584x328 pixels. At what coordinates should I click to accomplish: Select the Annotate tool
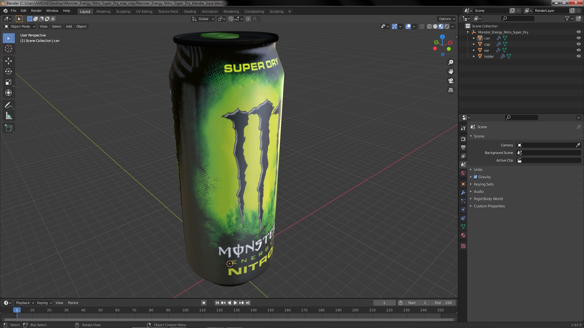(x=9, y=105)
